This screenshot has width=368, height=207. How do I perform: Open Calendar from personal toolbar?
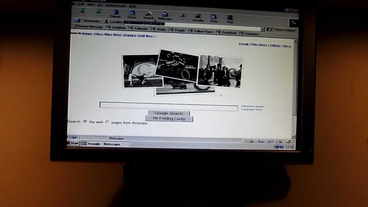tap(138, 28)
